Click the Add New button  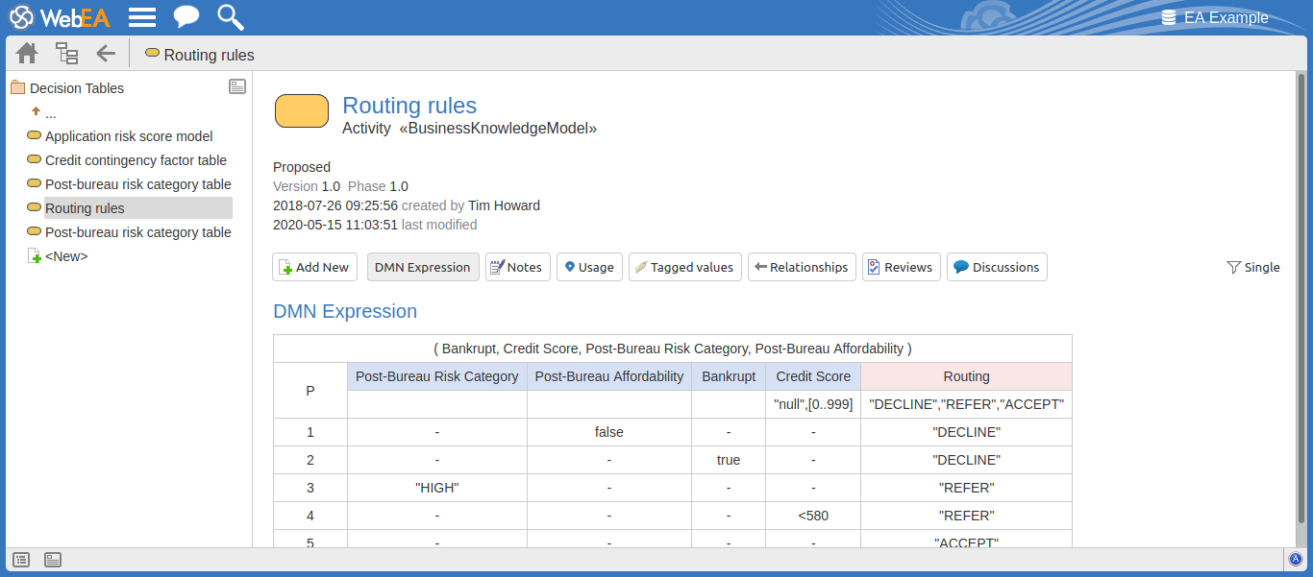[x=314, y=268]
